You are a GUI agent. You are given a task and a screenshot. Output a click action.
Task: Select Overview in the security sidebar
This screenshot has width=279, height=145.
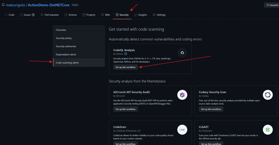click(x=79, y=30)
